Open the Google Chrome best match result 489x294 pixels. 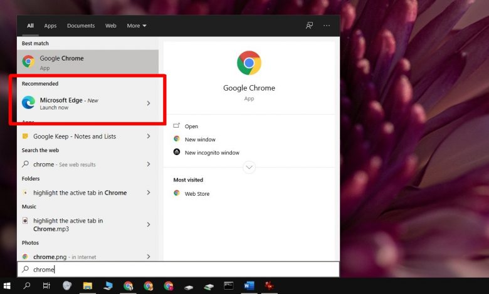[88, 62]
